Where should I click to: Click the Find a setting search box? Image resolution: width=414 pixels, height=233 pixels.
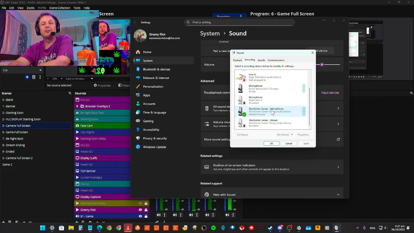[x=239, y=22]
